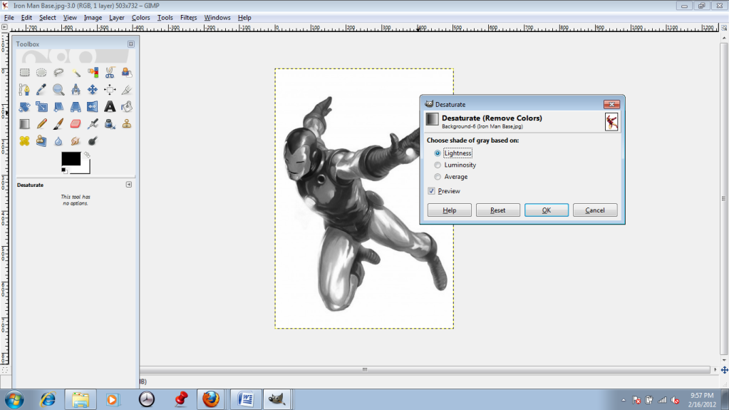Show hidden system tray icons
This screenshot has width=729, height=410.
(624, 400)
